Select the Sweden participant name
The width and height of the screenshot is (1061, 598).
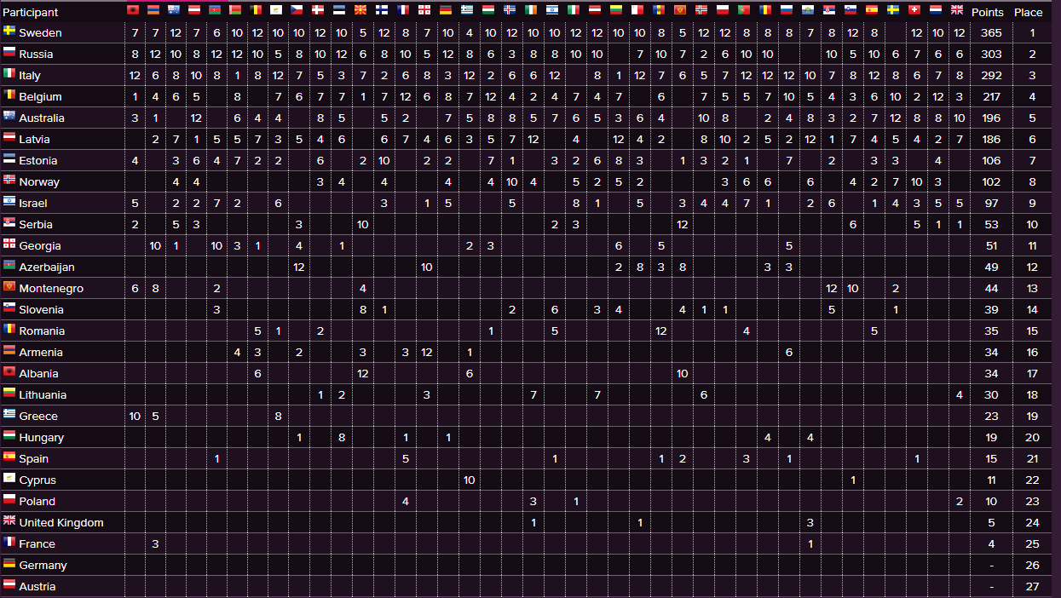coord(40,32)
